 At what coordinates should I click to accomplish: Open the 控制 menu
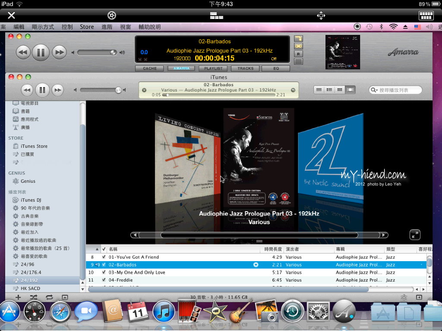[67, 27]
